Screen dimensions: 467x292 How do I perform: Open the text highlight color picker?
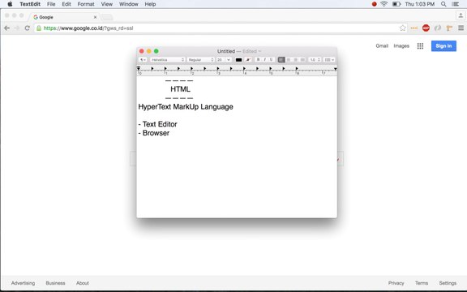(248, 60)
